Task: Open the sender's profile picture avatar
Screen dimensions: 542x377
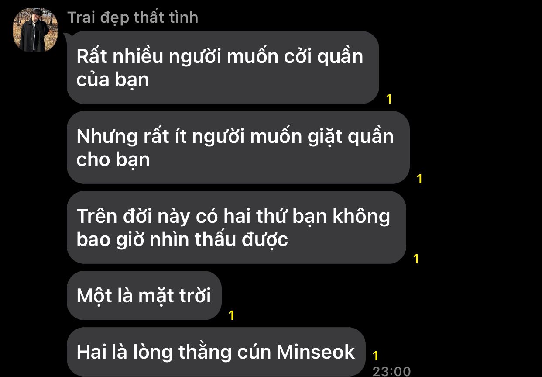Action: (34, 30)
